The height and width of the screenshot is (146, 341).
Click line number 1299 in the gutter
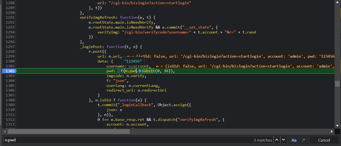point(10,56)
